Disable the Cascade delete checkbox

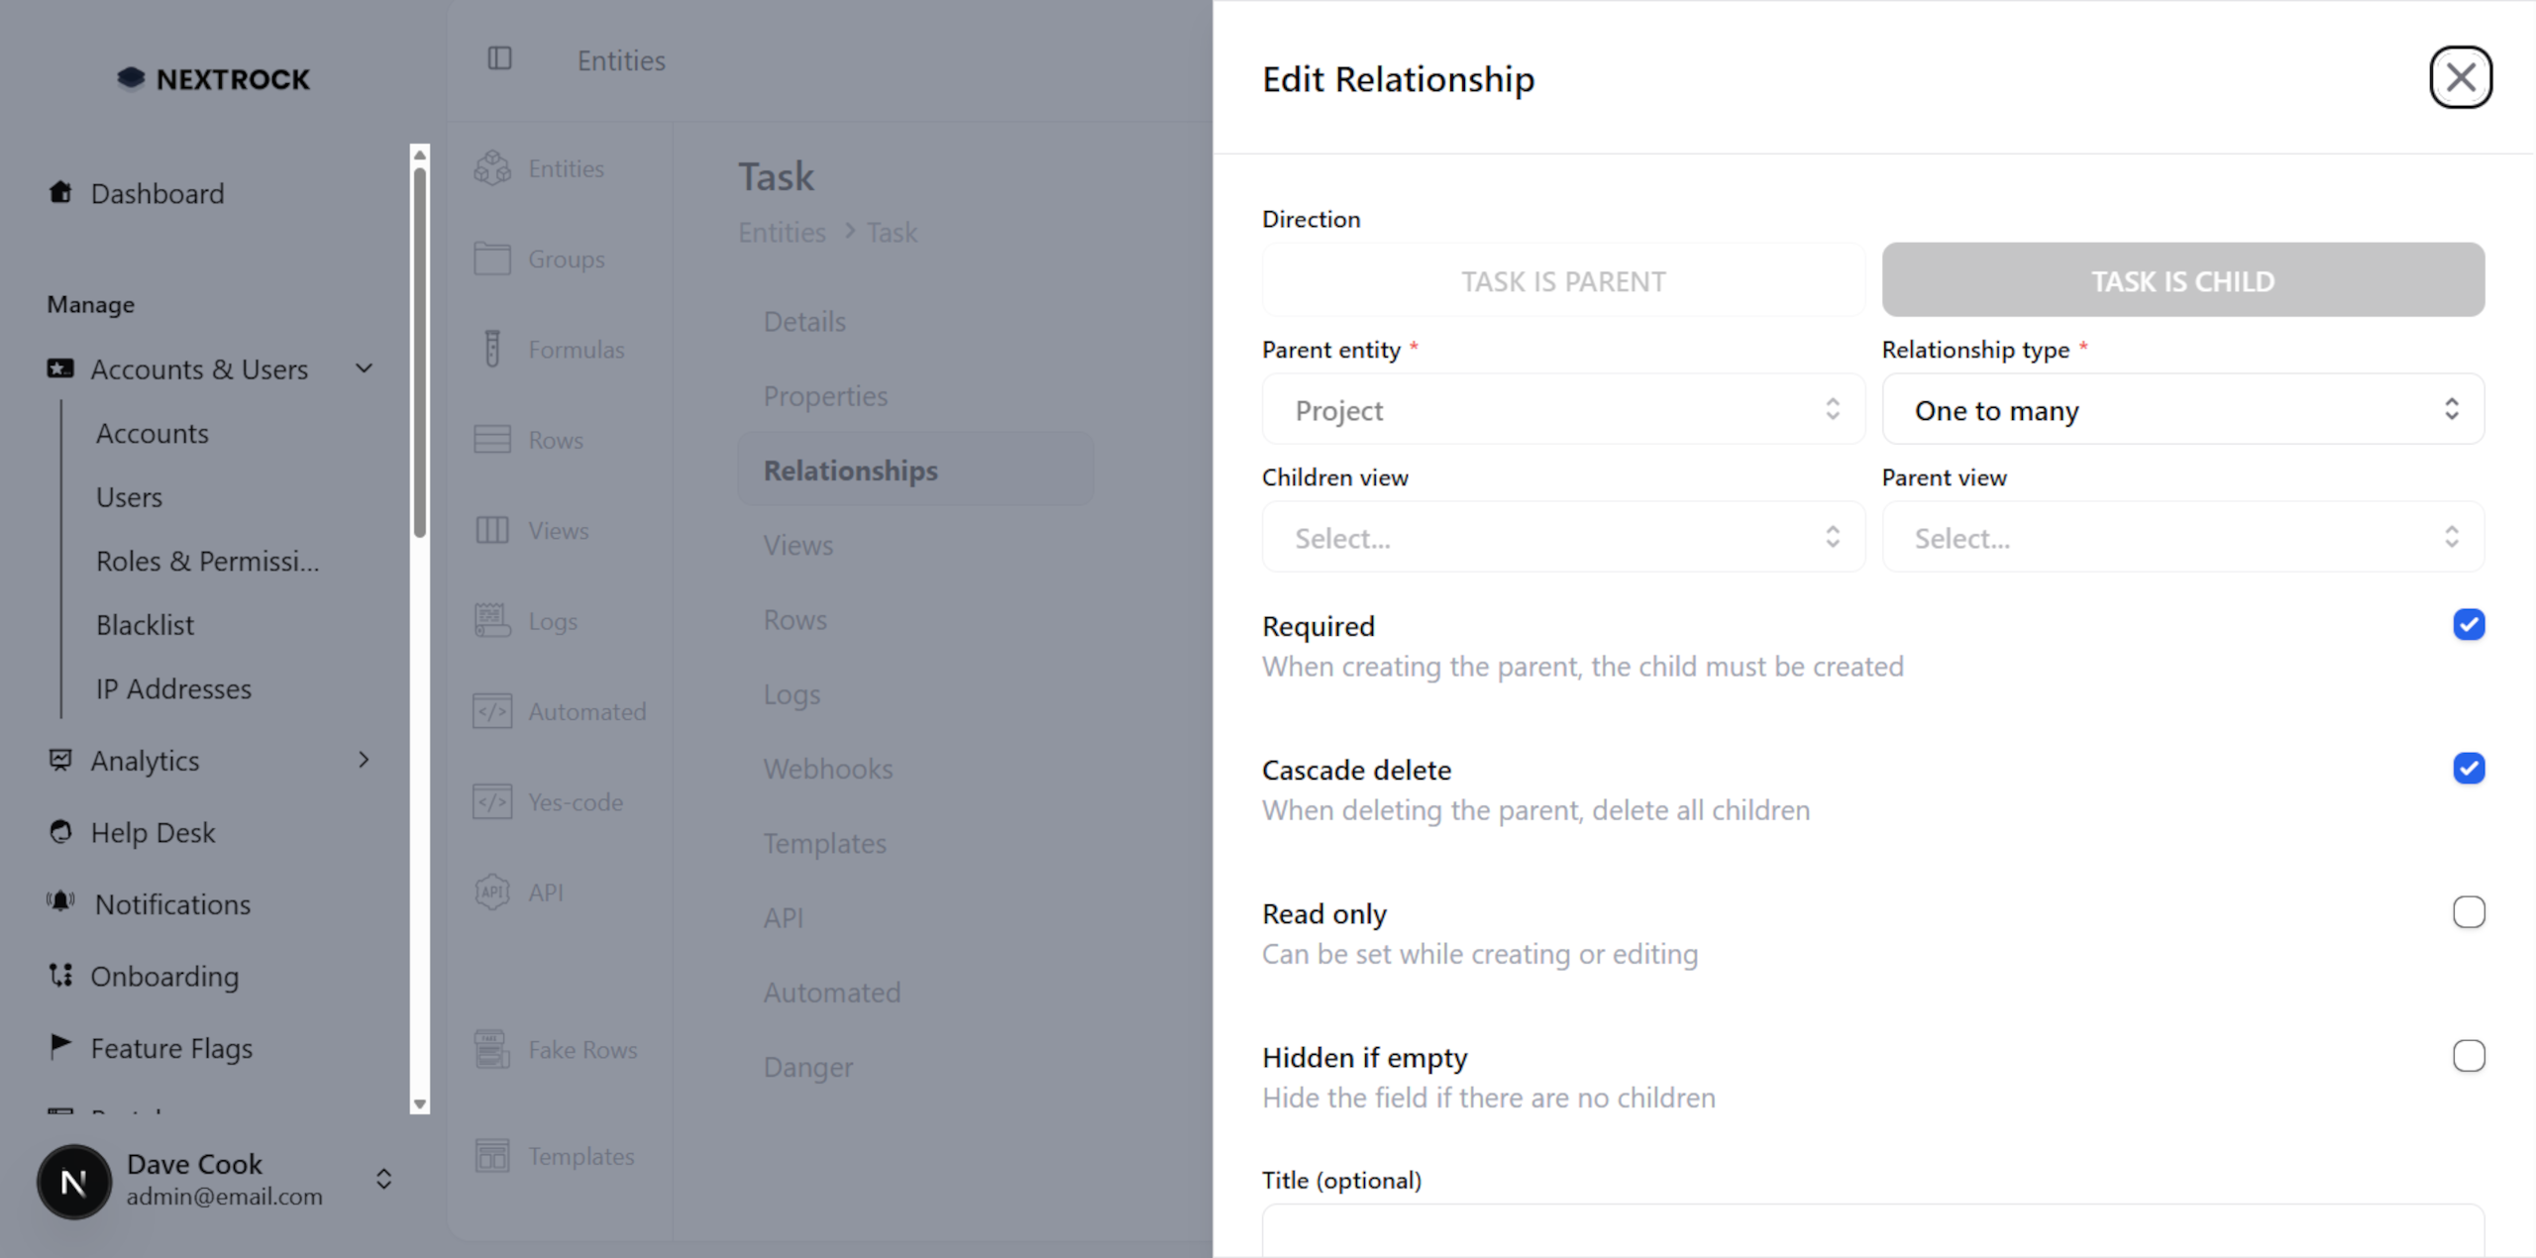2468,769
